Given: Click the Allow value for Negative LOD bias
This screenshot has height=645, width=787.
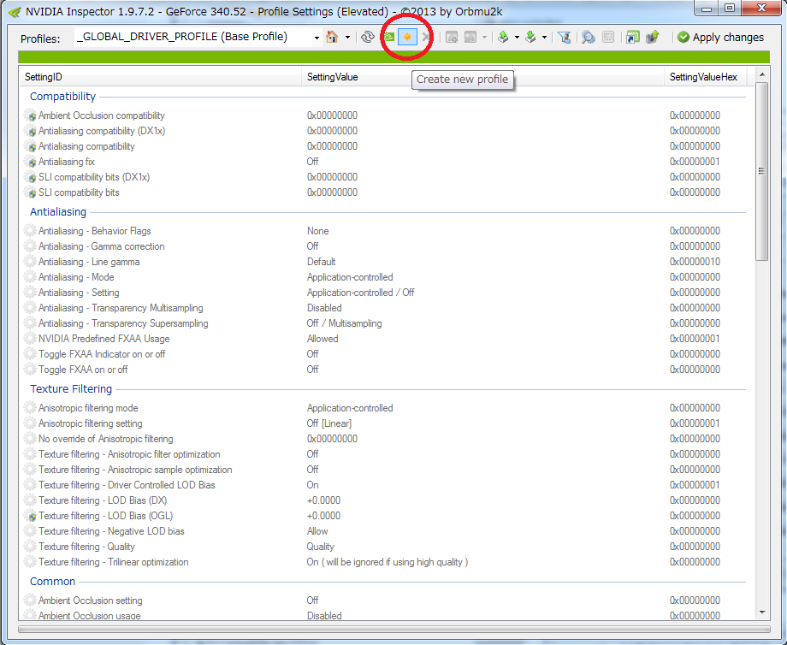Looking at the screenshot, I should click(317, 531).
